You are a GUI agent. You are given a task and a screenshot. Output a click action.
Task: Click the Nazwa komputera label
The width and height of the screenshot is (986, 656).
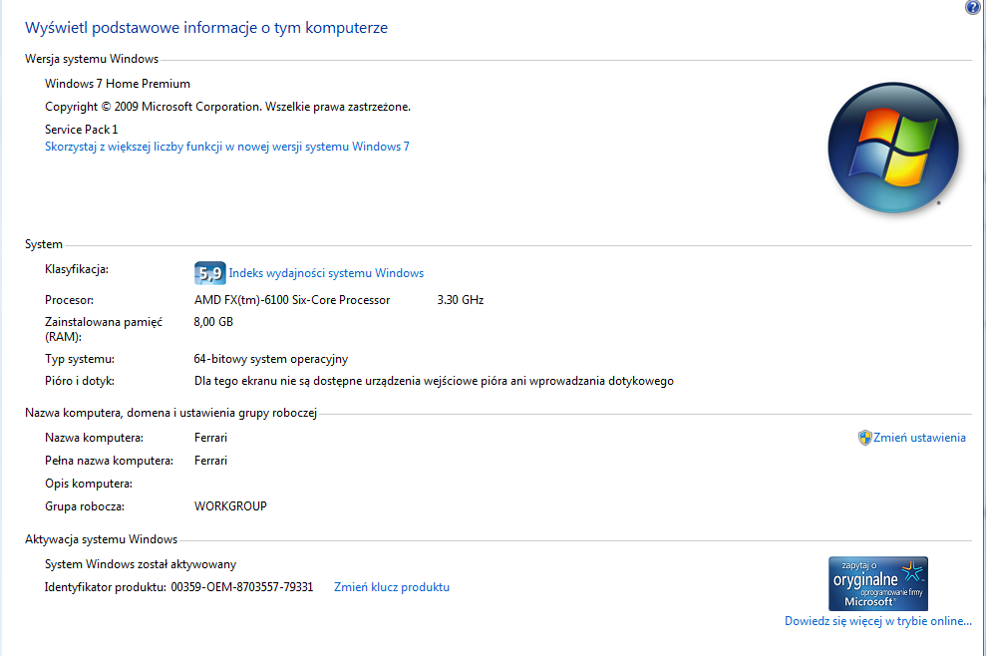pos(95,438)
